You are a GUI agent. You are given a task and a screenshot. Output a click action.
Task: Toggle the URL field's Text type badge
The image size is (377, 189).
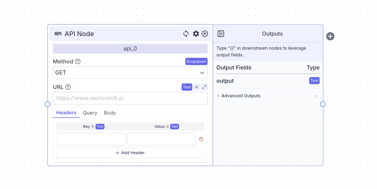tap(187, 87)
